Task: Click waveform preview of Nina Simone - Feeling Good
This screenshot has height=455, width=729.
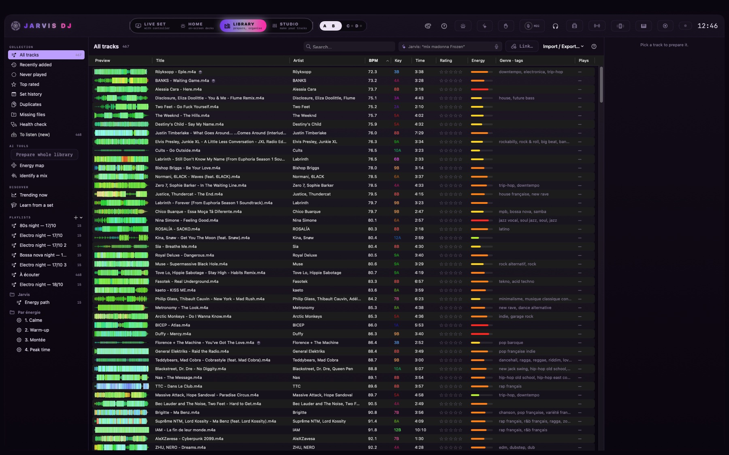Action: point(122,220)
